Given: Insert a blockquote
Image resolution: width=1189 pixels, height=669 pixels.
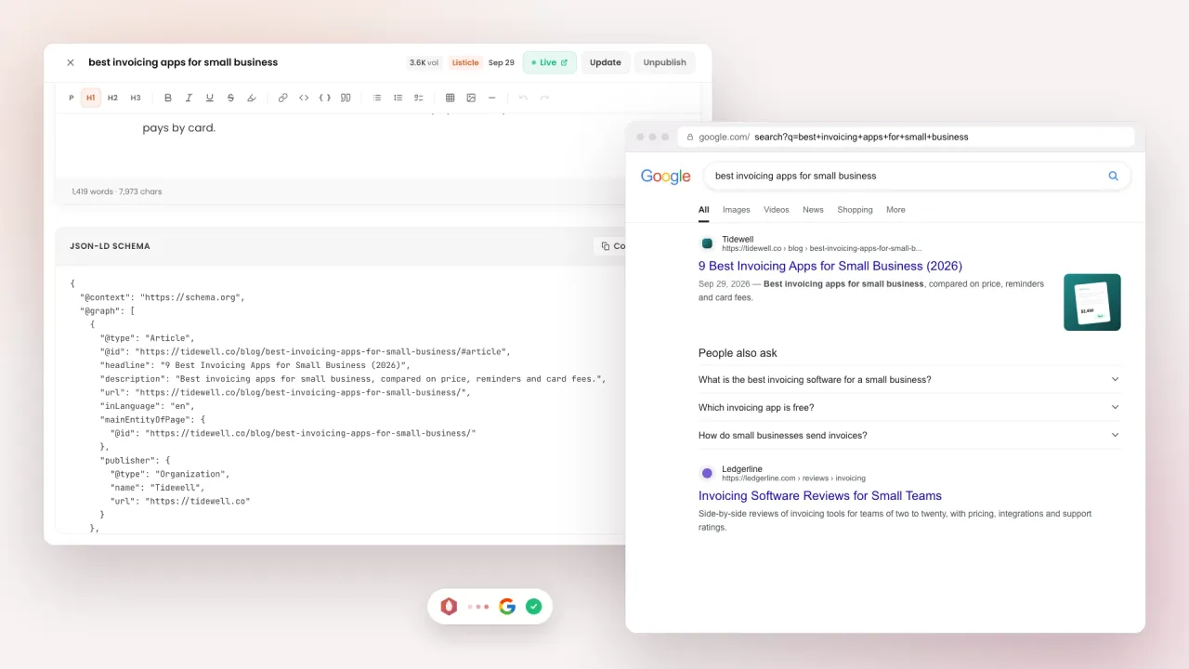Looking at the screenshot, I should (x=346, y=98).
